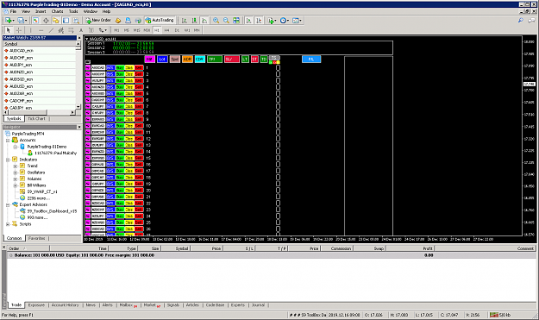The width and height of the screenshot is (539, 320).
Task: Toggle the Data Window toolbar icon
Action: pyautogui.click(x=46, y=21)
